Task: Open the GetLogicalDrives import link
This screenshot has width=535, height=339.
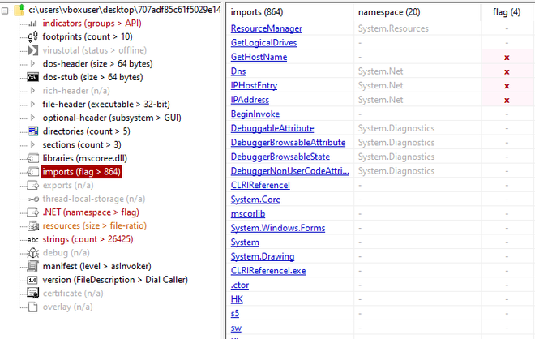Action: tap(263, 43)
